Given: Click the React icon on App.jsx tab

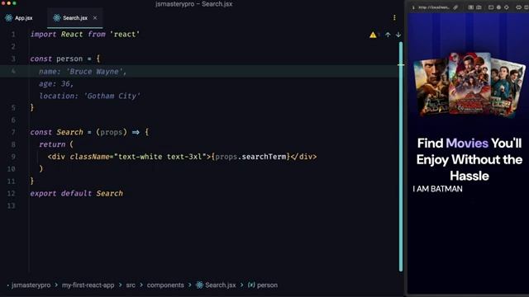Looking at the screenshot, I should (x=9, y=18).
